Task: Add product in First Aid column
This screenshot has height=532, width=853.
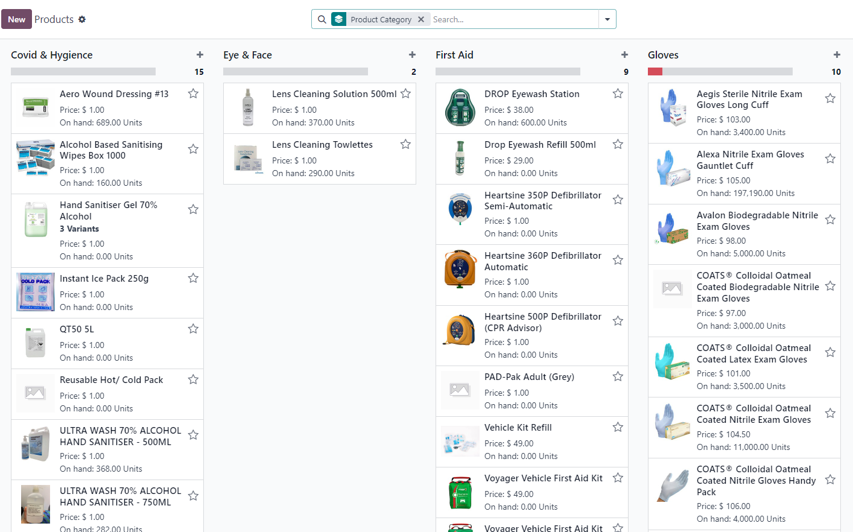Action: click(x=624, y=55)
